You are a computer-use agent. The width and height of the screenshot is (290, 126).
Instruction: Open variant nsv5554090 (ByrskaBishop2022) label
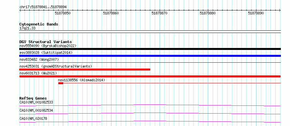click(x=48, y=46)
